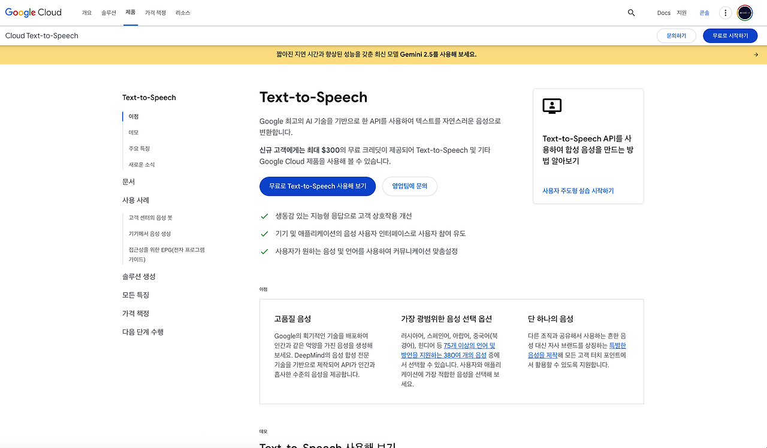Click the Text-to-Speech main page heading
The width and height of the screenshot is (767, 448).
[x=313, y=97]
